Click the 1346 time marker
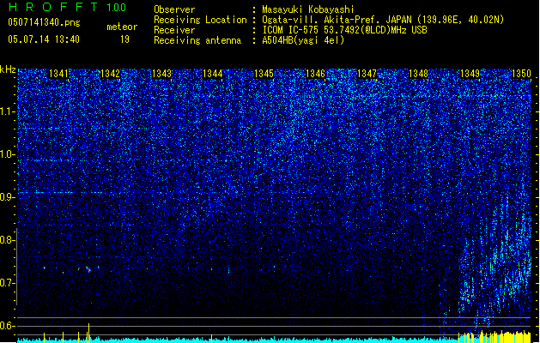 [315, 74]
